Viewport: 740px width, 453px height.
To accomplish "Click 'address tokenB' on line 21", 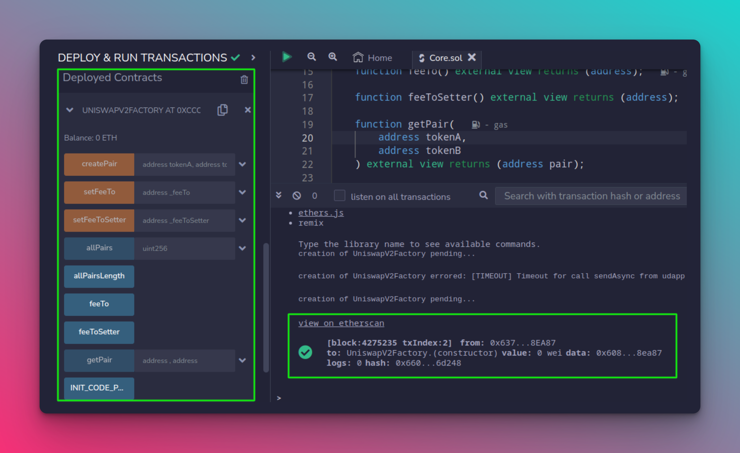I will coord(419,151).
